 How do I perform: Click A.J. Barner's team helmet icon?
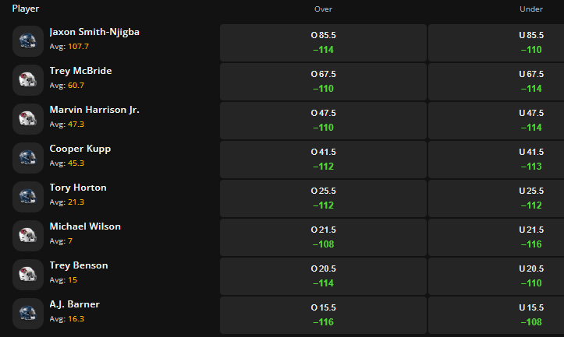click(28, 314)
